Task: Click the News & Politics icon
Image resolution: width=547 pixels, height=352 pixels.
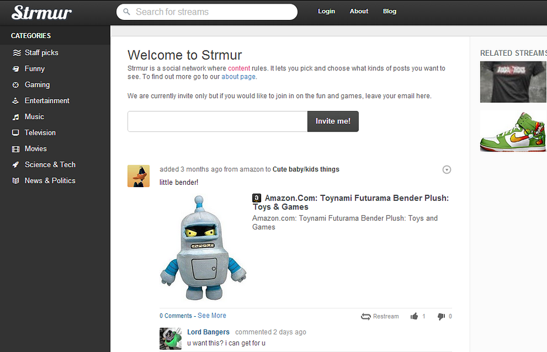Action: click(16, 181)
